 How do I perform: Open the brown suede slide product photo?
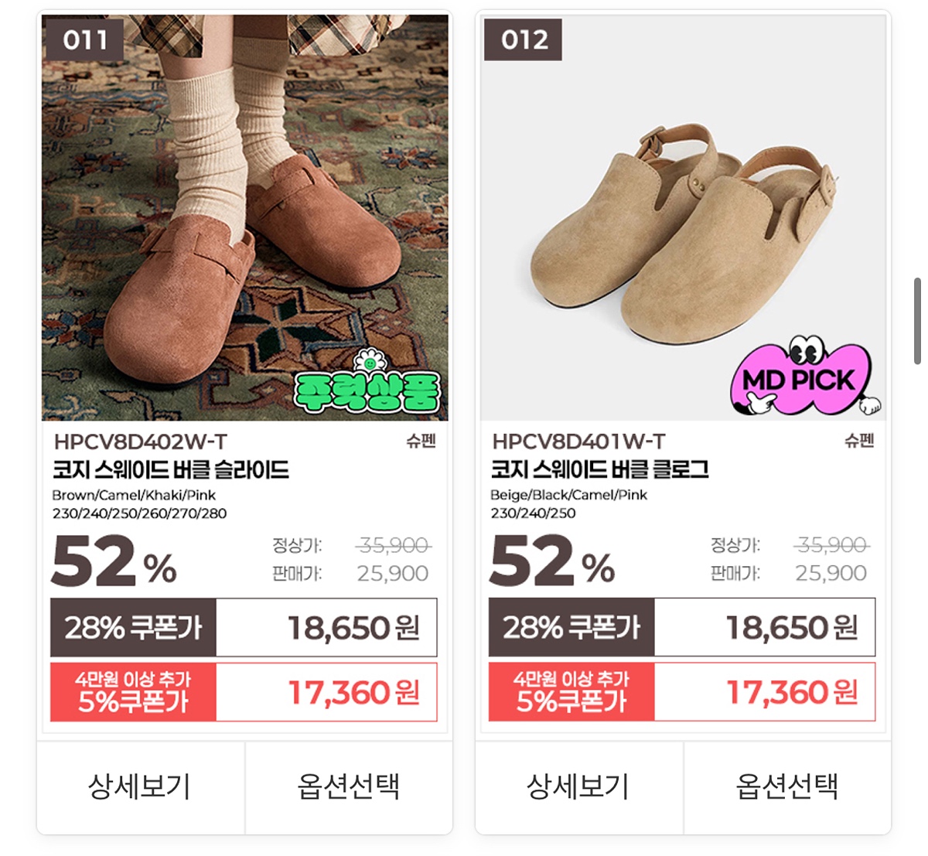(245, 217)
